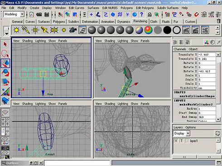
Task: Click the create new layer icon
Action: (x=217, y=133)
